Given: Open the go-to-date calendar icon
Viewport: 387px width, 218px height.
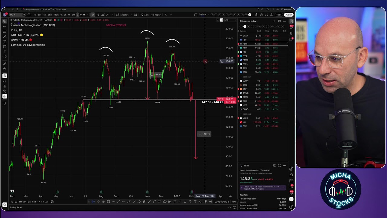Looking at the screenshot, I should [52, 202].
